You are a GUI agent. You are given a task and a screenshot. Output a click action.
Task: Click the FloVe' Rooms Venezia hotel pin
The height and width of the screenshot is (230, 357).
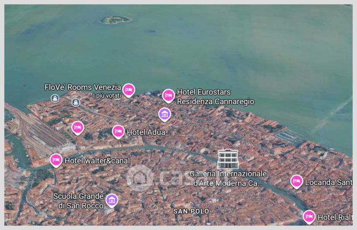[x=129, y=90]
